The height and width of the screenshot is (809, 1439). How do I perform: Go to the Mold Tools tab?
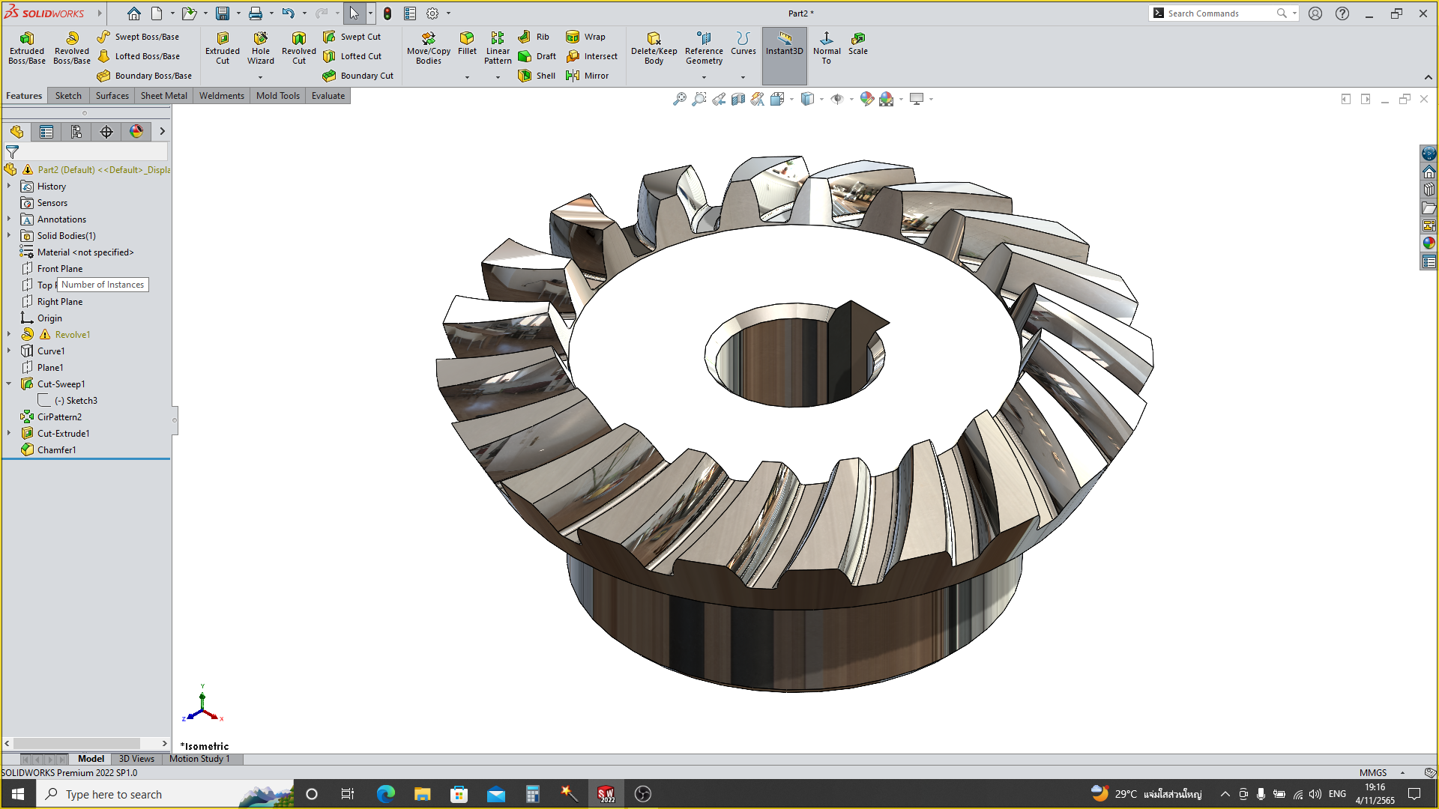pos(278,96)
